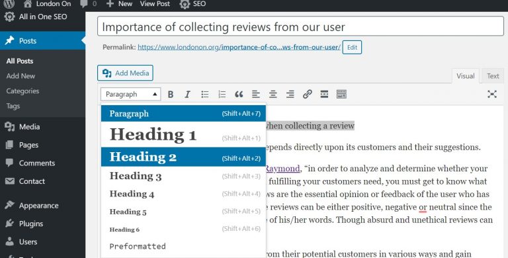This screenshot has width=508, height=258.
Task: Choose Heading 3 format
Action: pos(183,176)
